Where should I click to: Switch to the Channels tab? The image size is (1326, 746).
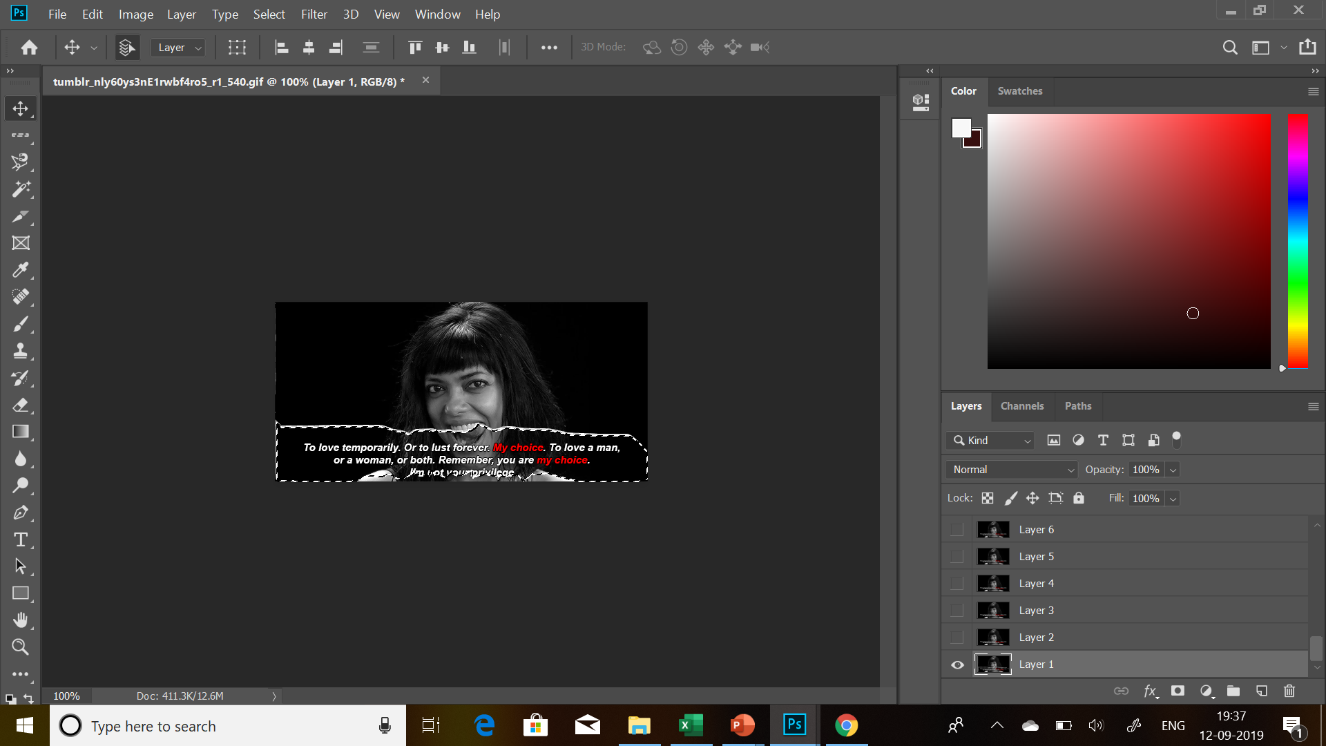coord(1021,406)
